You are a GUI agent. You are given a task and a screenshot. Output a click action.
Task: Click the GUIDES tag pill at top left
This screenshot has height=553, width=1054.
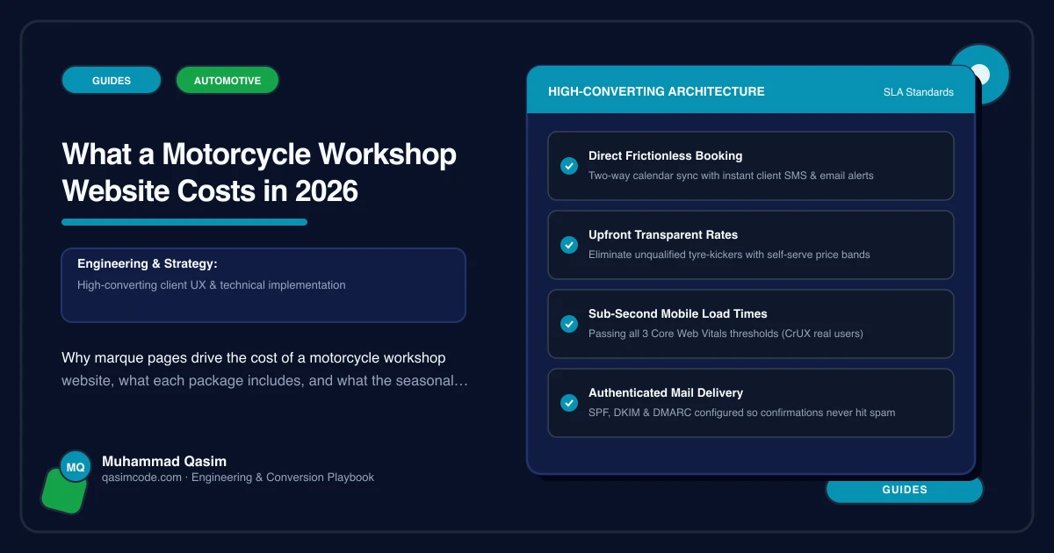pos(112,81)
